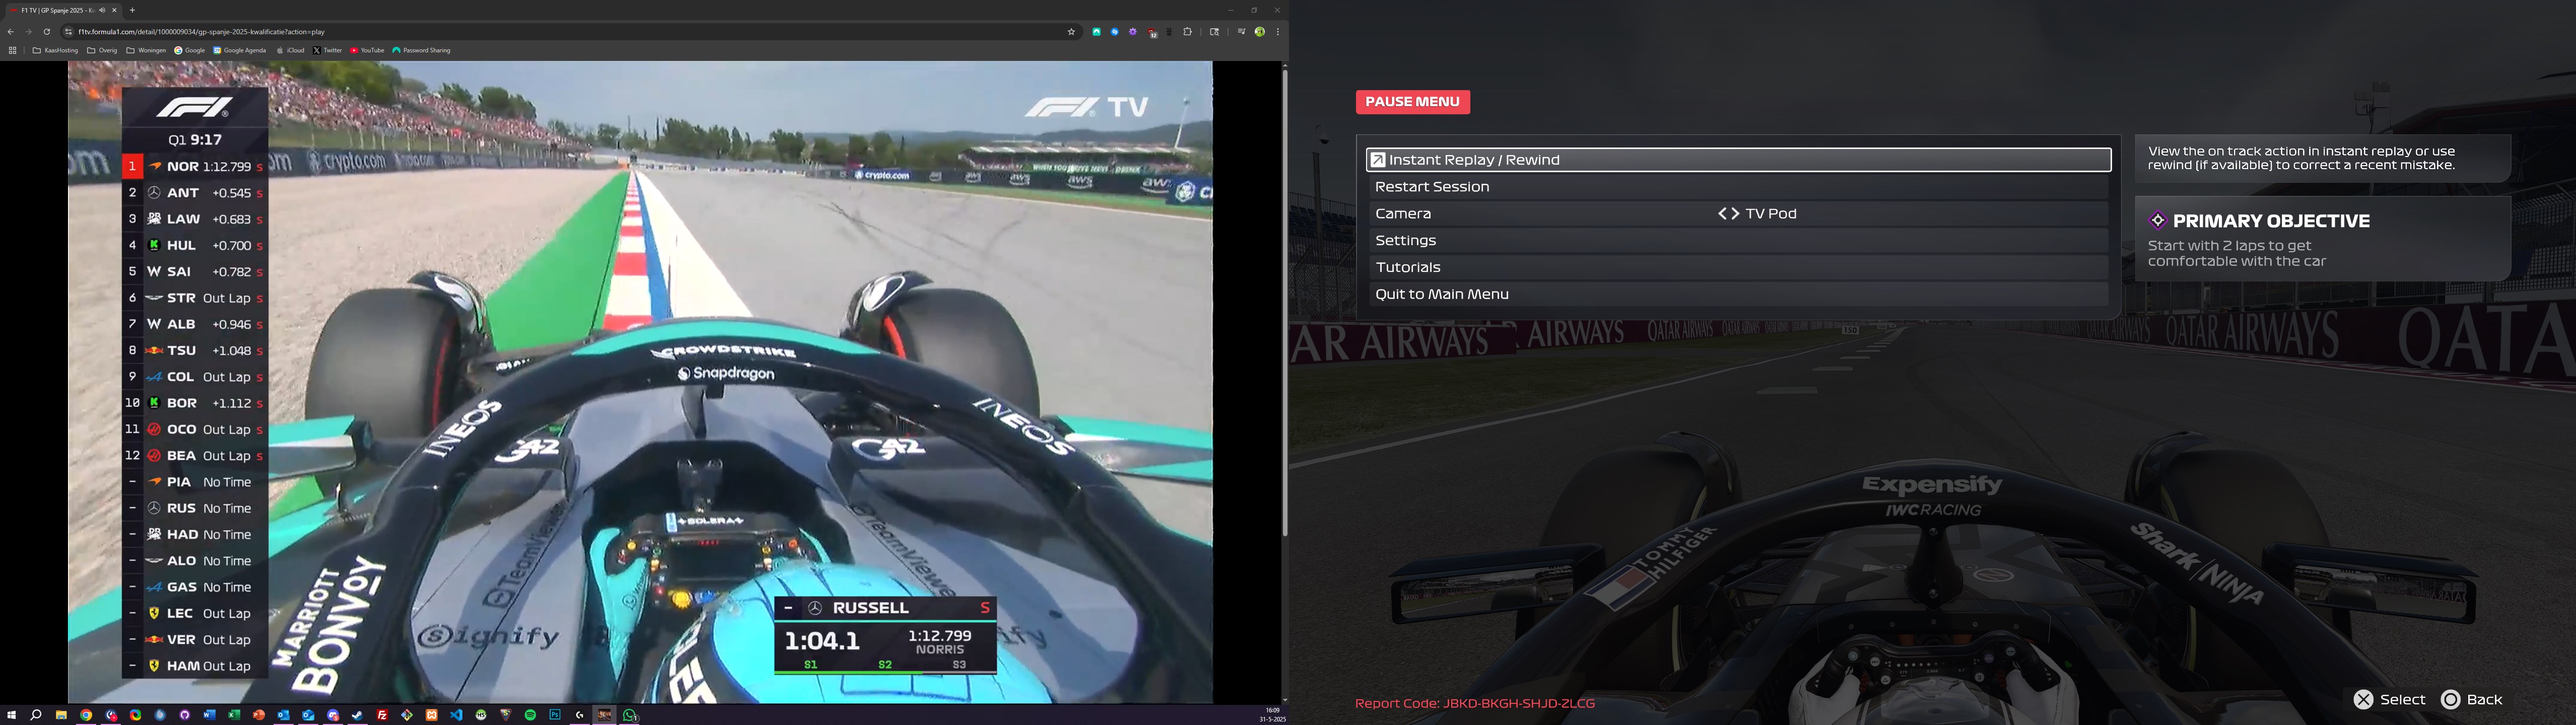Open the media controls icon in Chrome toolbar
The height and width of the screenshot is (725, 2576).
pos(1241,32)
